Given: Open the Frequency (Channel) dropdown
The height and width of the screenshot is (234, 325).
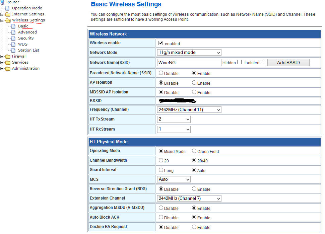Looking at the screenshot, I should pyautogui.click(x=189, y=110).
